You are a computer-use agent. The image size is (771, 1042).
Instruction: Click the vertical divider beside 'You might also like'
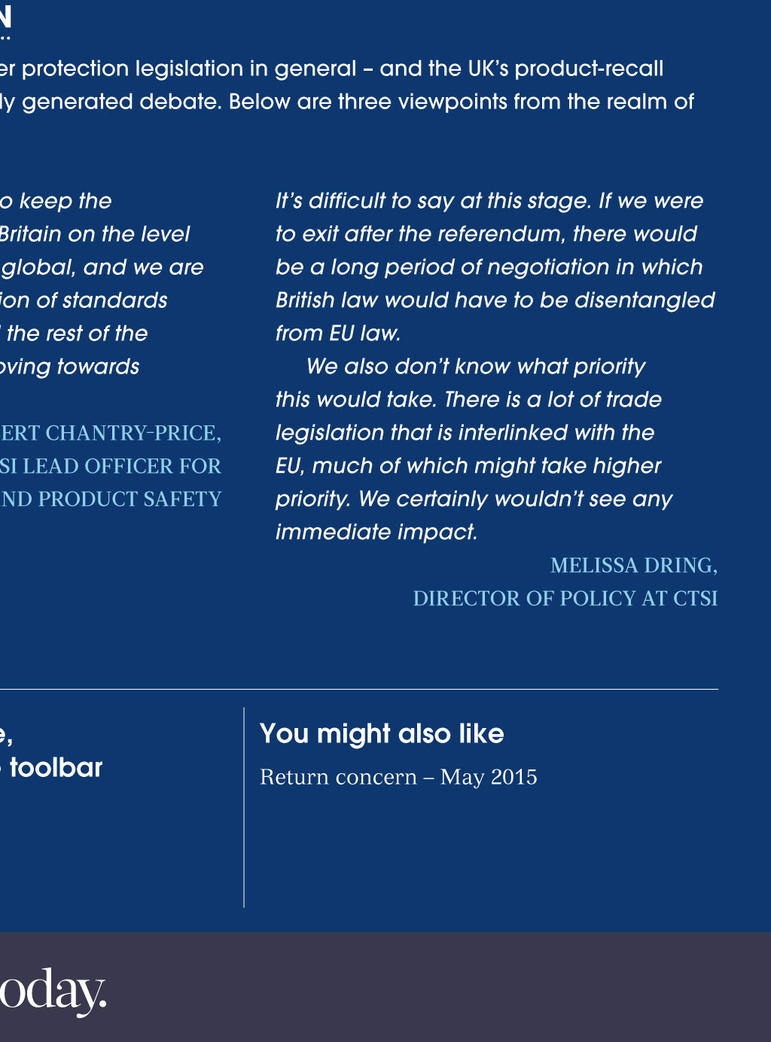tap(244, 807)
